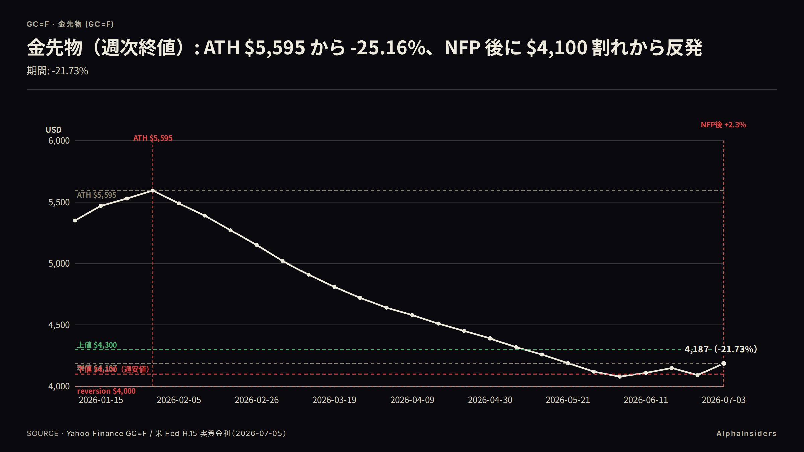Click the y-axis label '4,000'

59,386
